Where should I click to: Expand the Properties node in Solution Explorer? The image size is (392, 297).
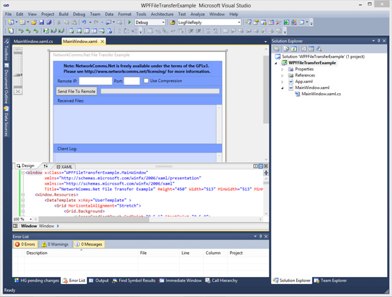click(283, 69)
